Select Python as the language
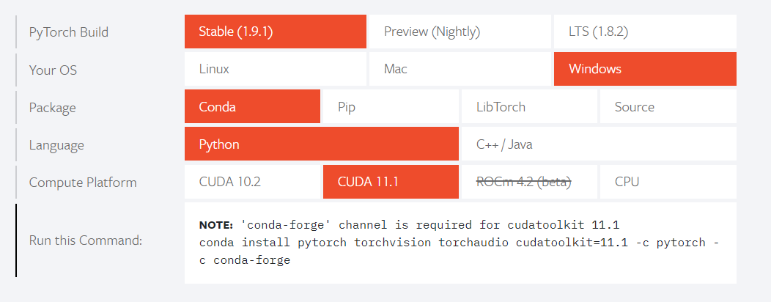This screenshot has height=302, width=771. click(321, 144)
